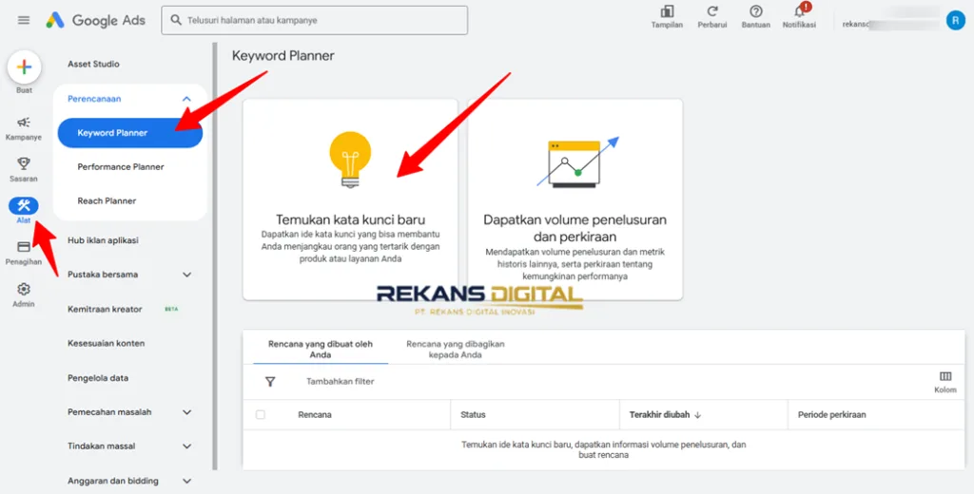Click Dapatkan volume penelusuran dan perkiraan card
This screenshot has width=974, height=494.
[x=575, y=199]
